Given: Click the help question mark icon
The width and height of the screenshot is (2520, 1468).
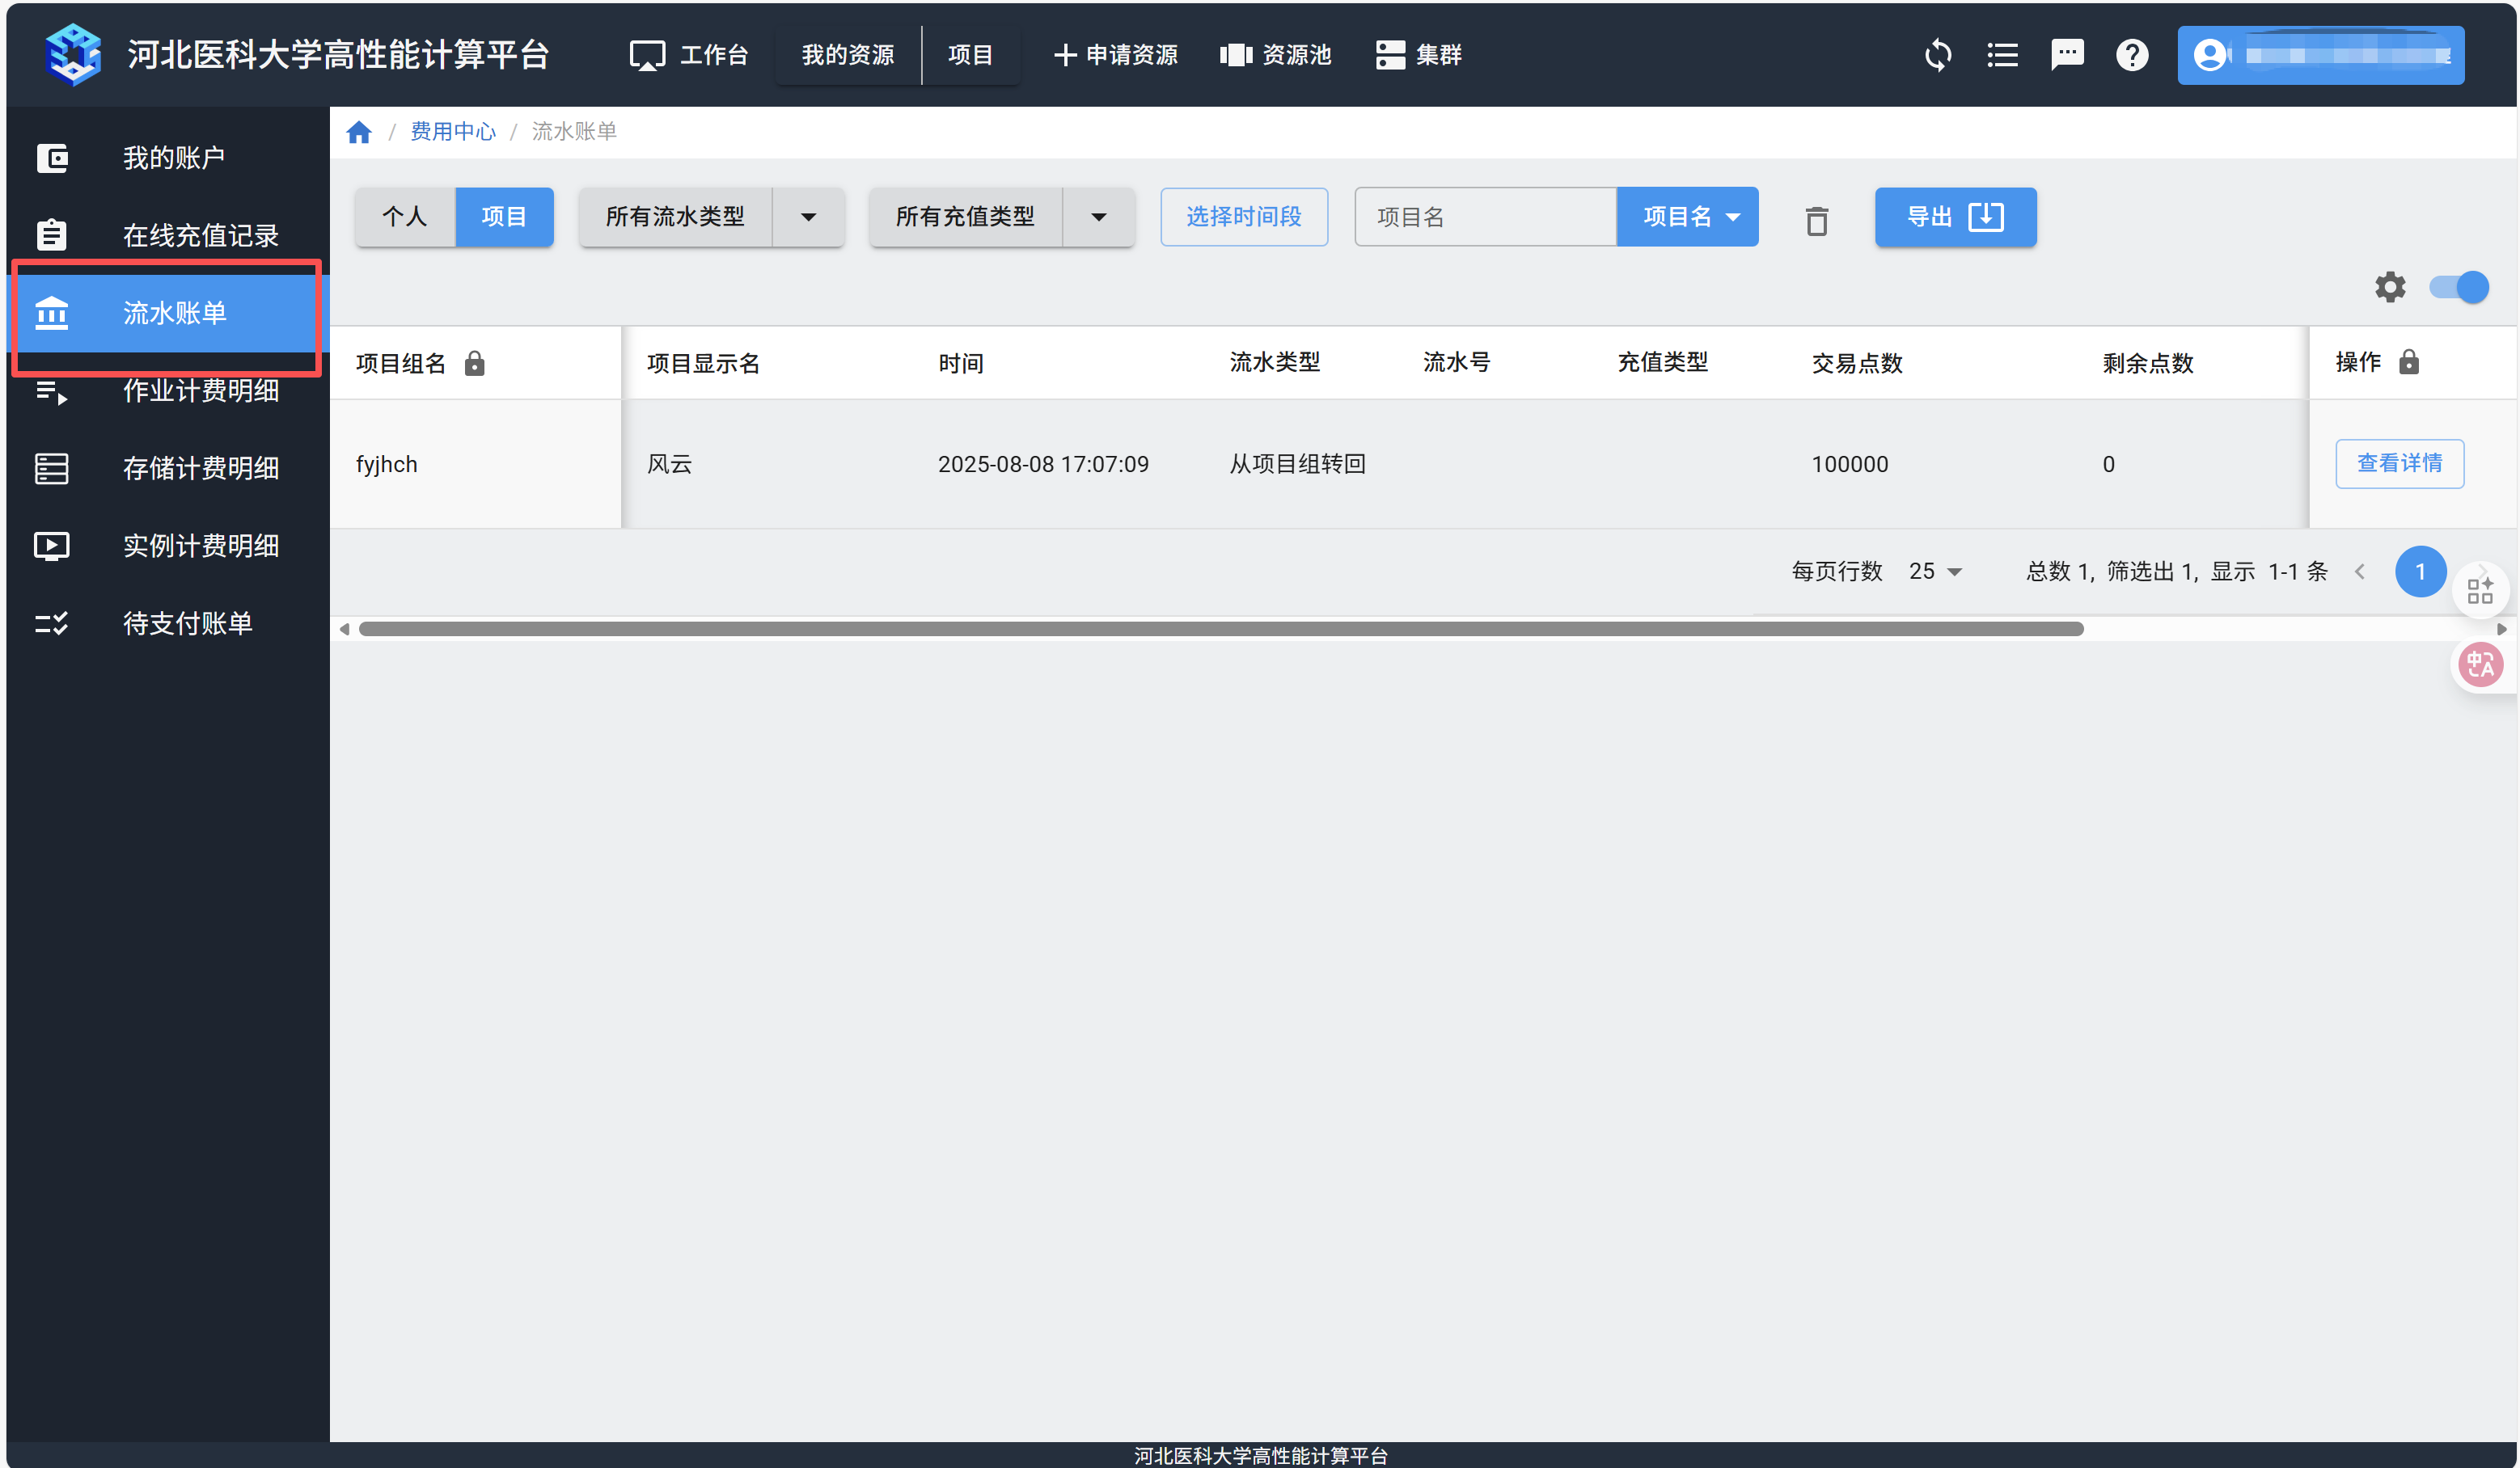Looking at the screenshot, I should tap(2131, 55).
